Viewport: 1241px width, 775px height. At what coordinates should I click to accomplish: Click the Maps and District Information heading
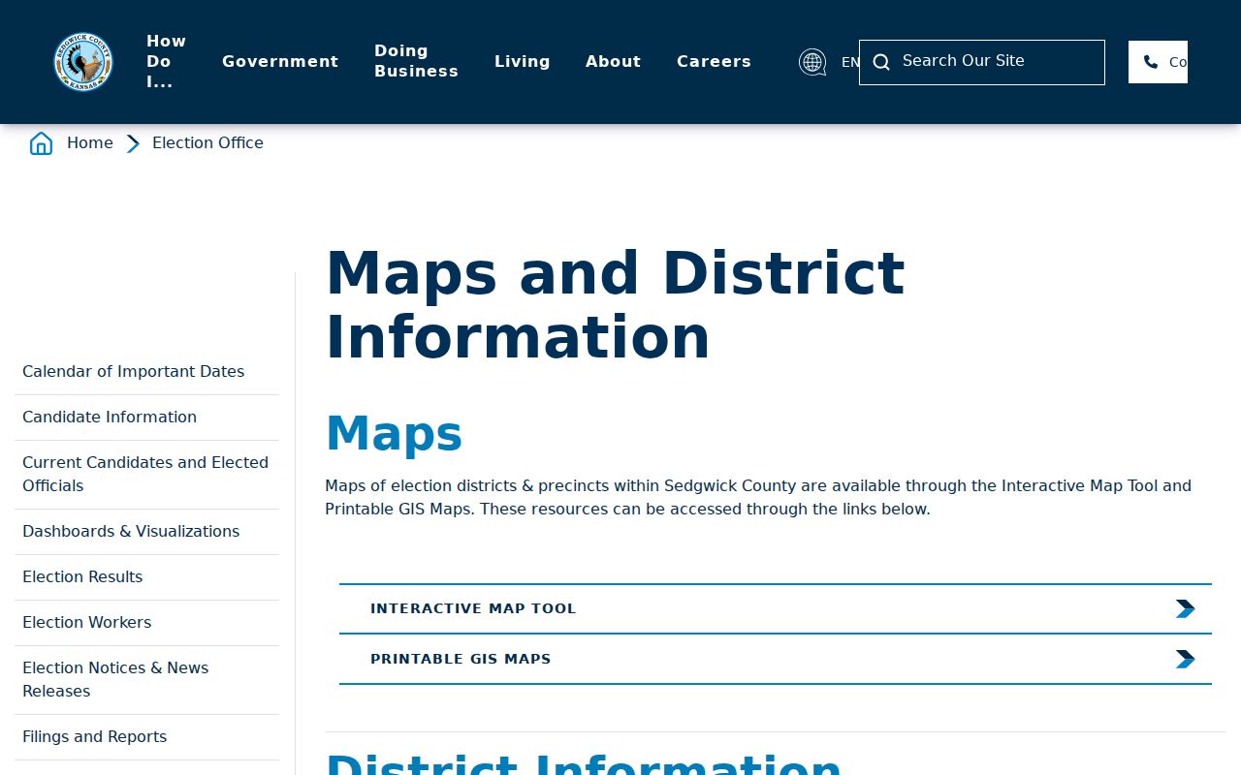click(x=615, y=304)
